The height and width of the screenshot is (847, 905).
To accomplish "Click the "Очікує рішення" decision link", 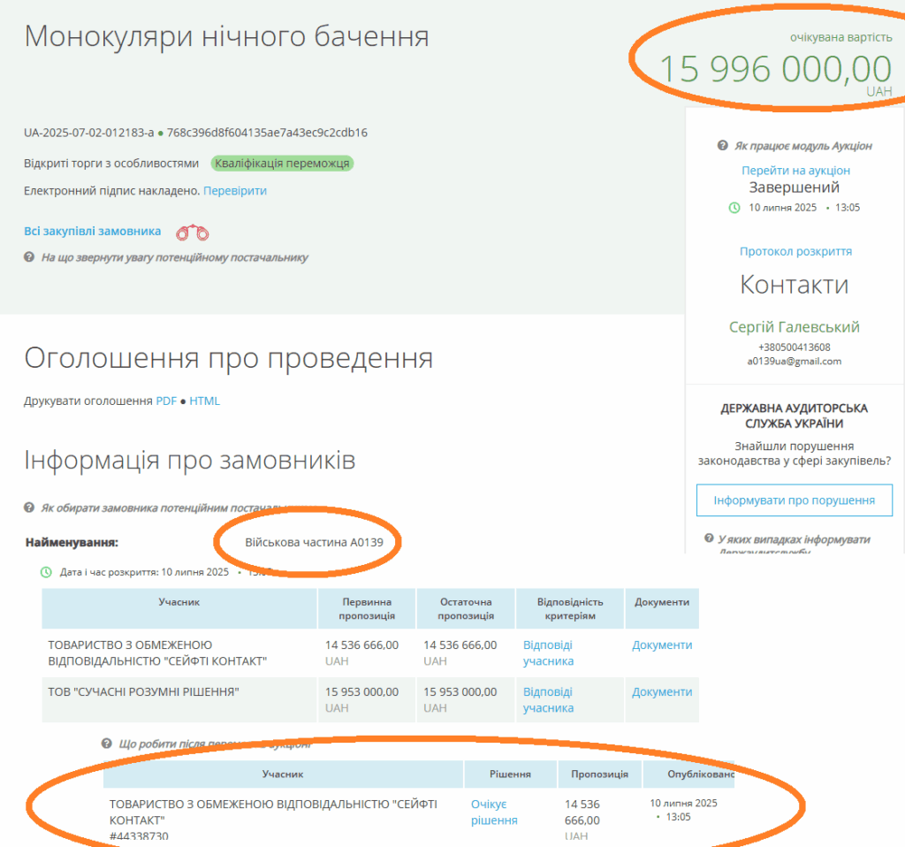I will [494, 813].
